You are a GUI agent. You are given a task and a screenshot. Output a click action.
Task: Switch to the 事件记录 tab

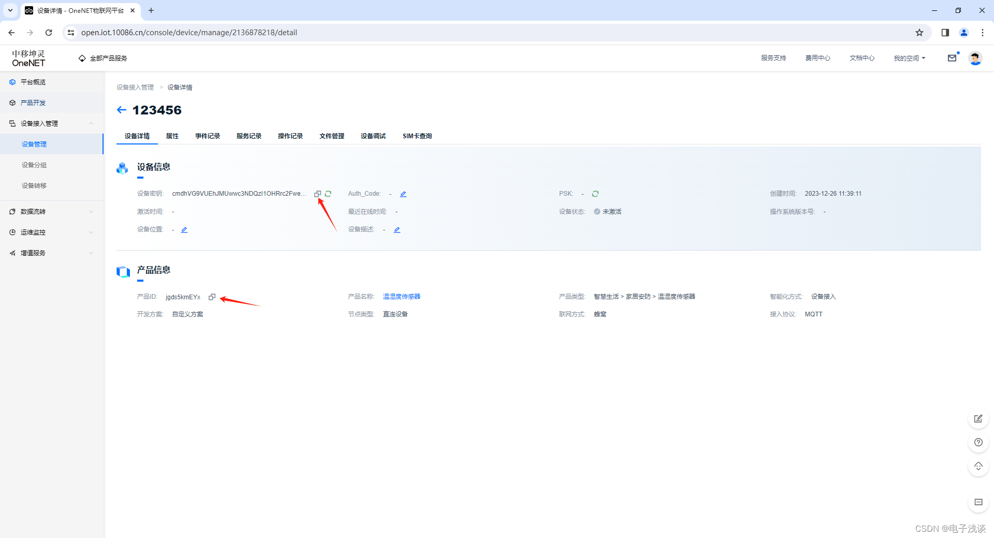[208, 136]
